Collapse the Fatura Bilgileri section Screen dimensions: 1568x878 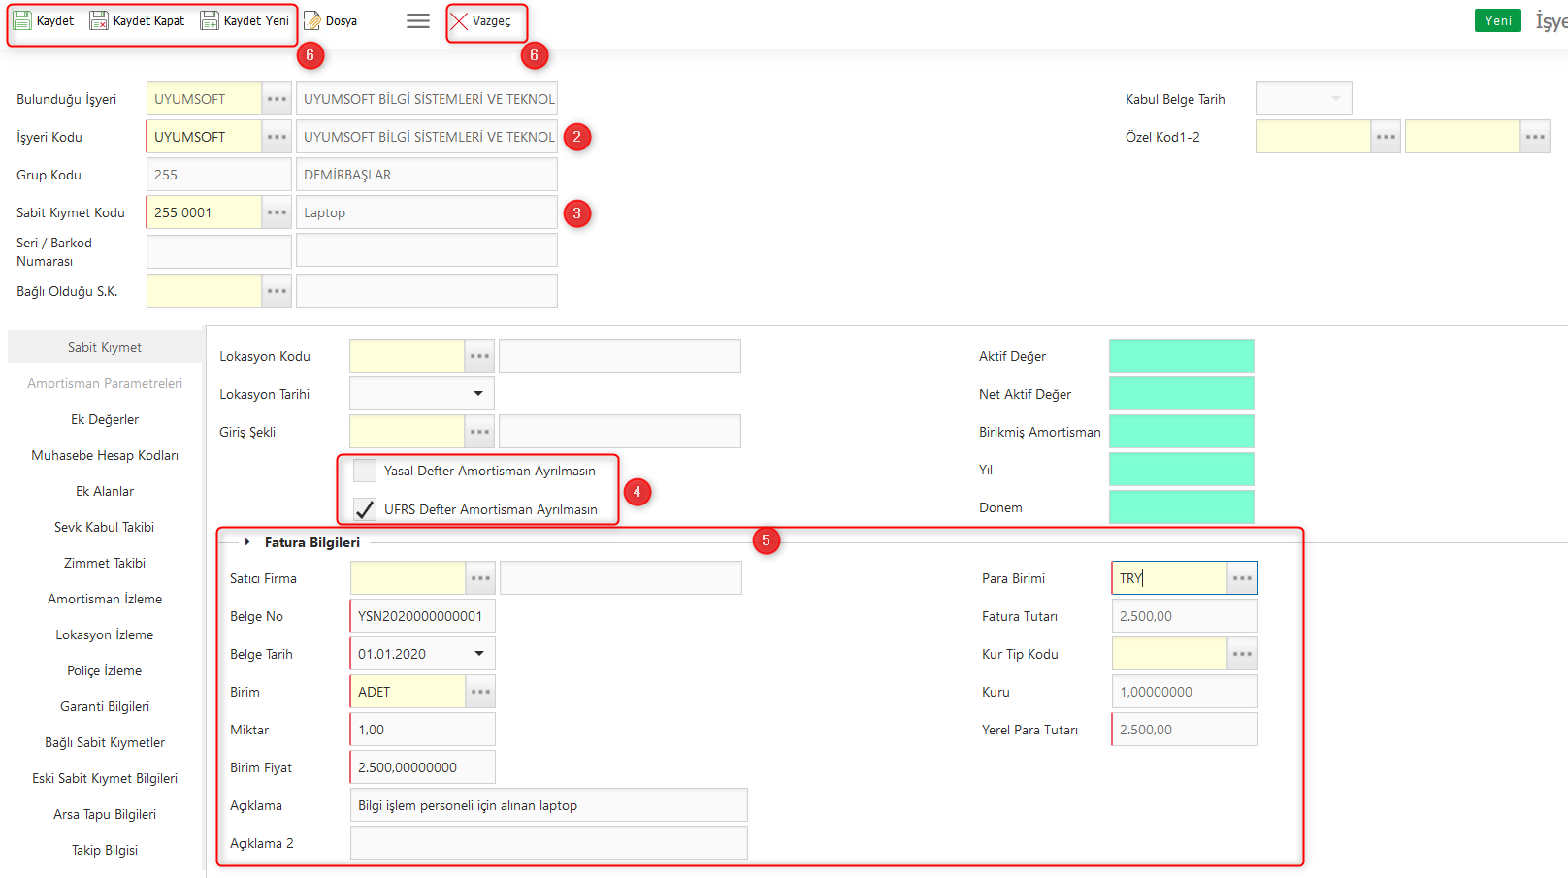[x=247, y=542]
